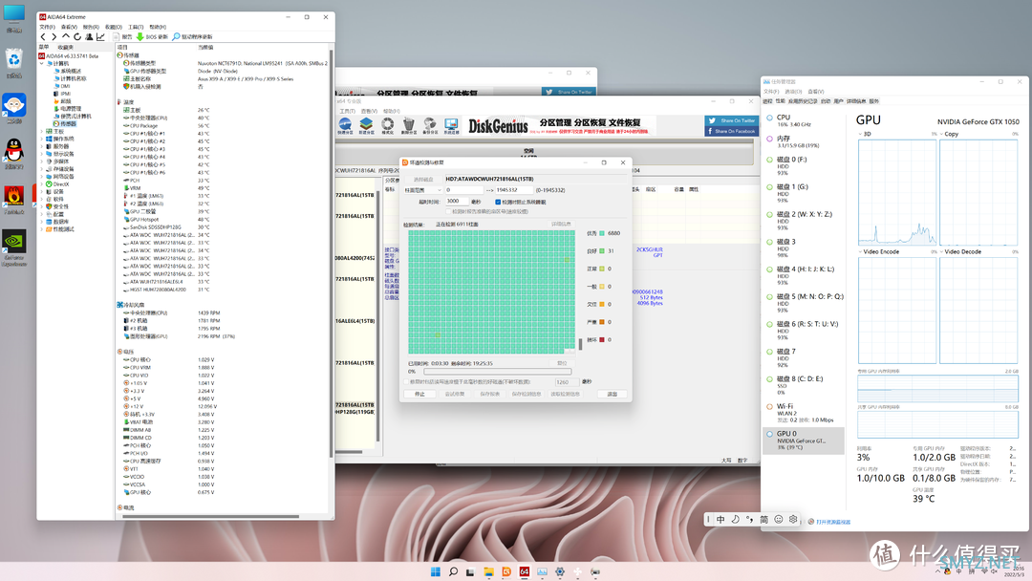Click DiskGenius format toolbar icon
Screen dimensions: 1032x581
pos(388,126)
